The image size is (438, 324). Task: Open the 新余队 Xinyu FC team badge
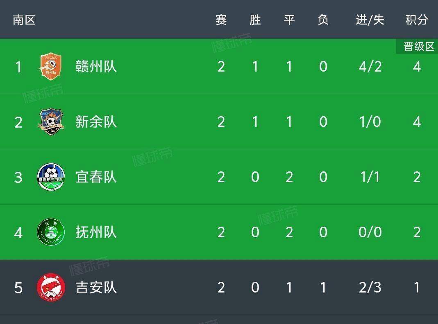[50, 122]
